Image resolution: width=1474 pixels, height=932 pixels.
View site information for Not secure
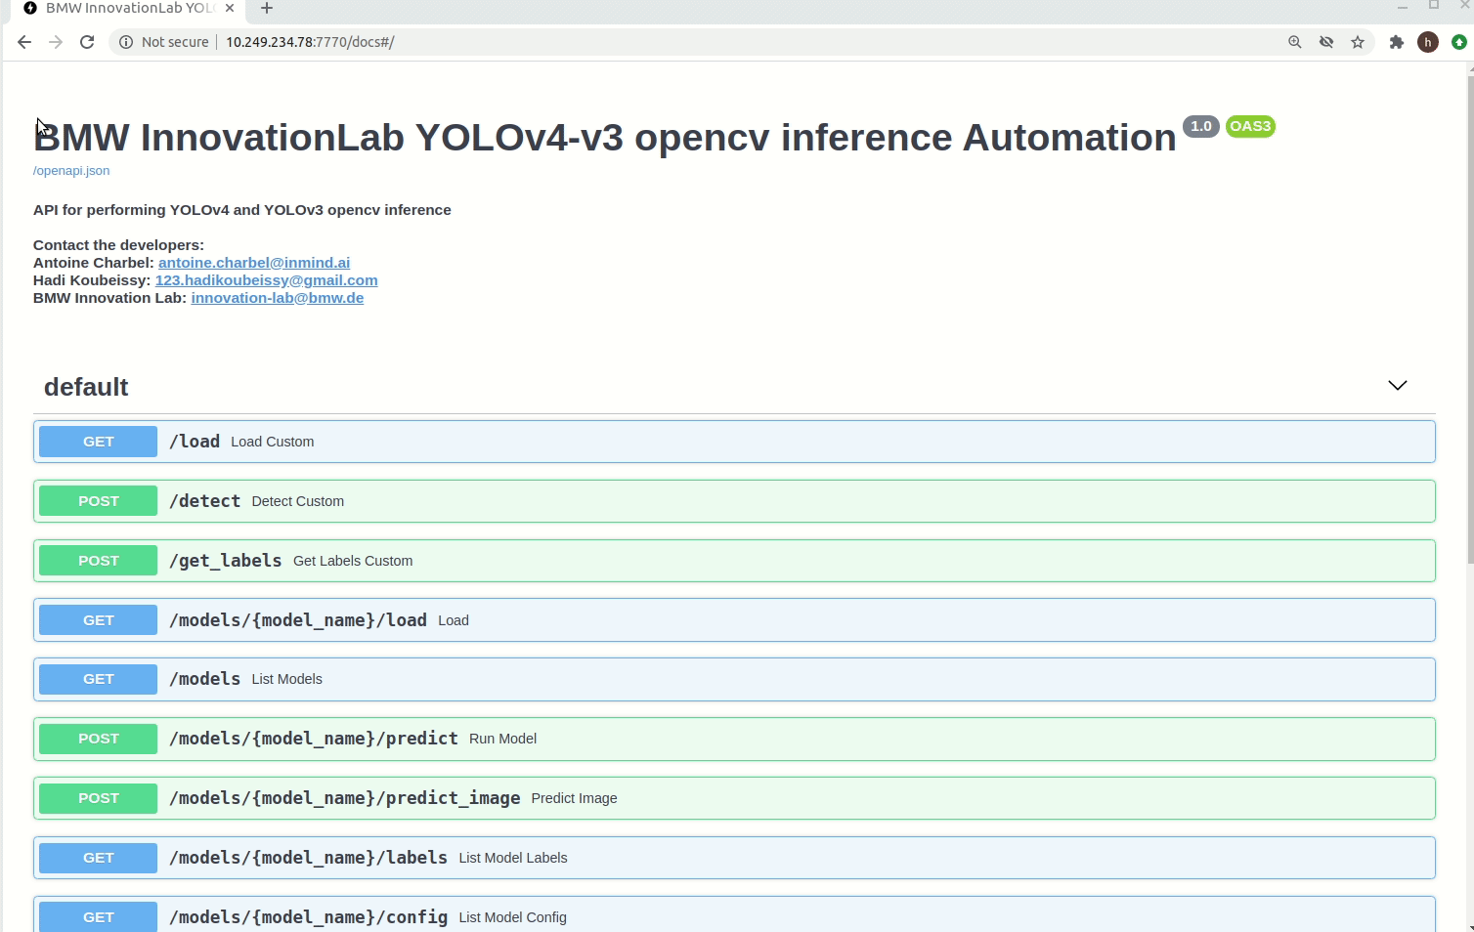click(164, 42)
